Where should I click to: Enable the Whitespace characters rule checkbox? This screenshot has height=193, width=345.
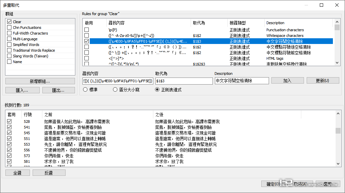(87, 35)
